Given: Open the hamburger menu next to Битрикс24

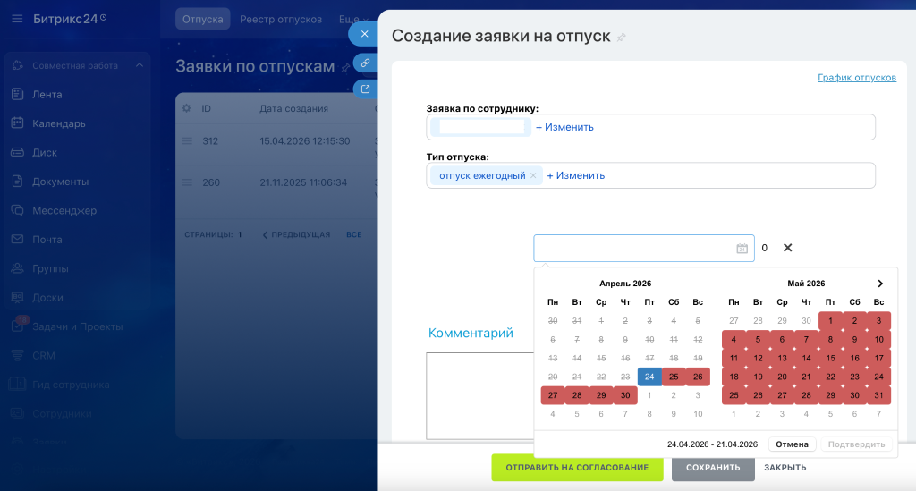Looking at the screenshot, I should [x=18, y=19].
